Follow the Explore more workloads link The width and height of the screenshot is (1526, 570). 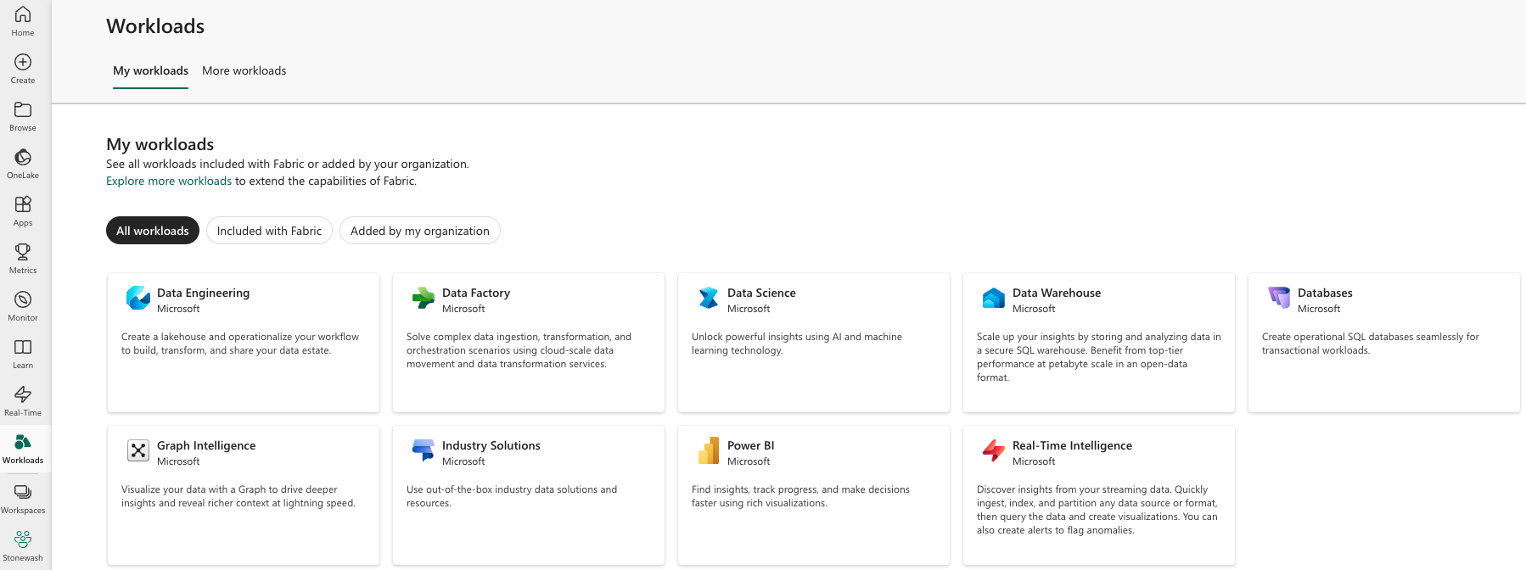coord(169,181)
